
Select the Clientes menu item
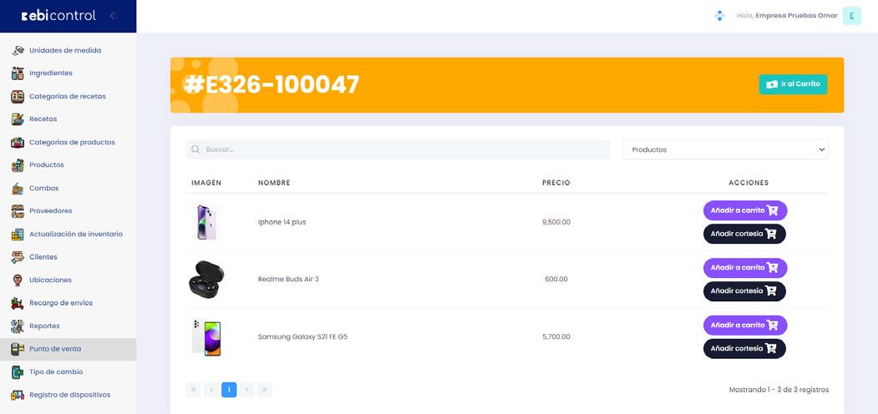[43, 257]
